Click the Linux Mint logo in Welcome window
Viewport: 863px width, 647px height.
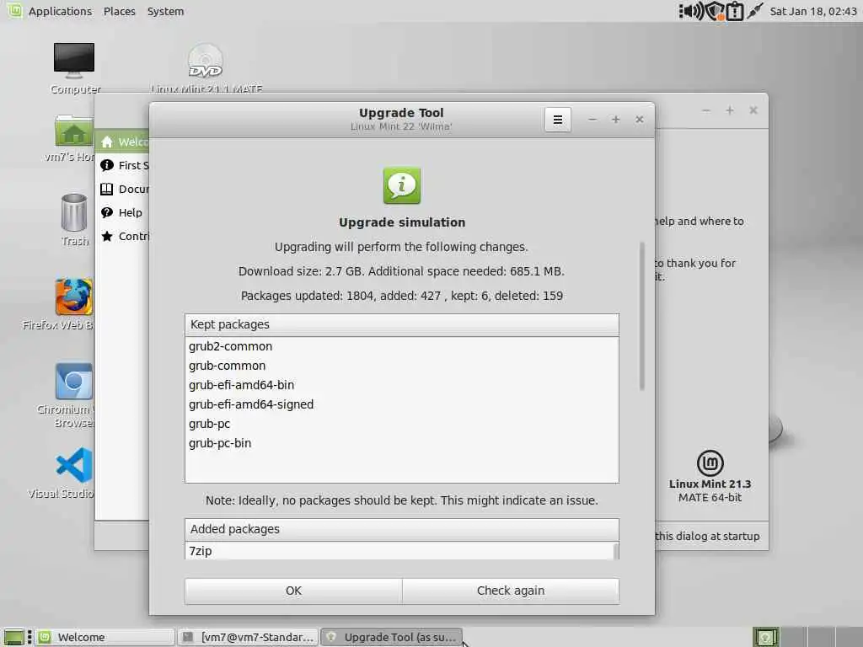710,463
